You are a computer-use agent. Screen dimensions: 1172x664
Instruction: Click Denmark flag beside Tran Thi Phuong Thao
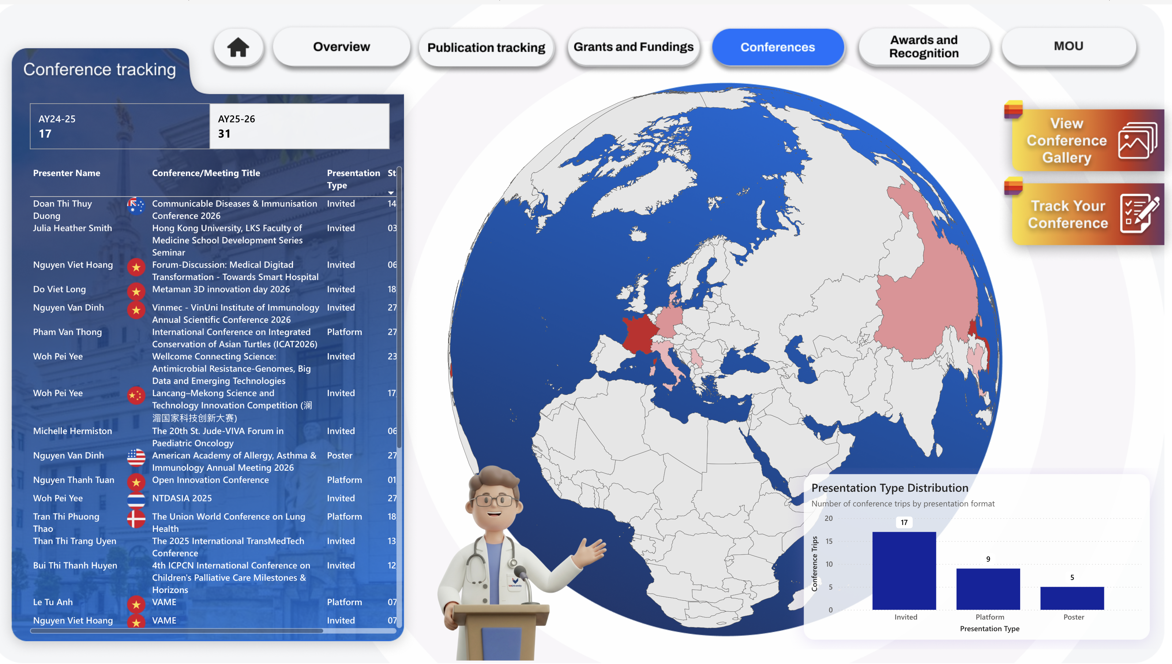pos(136,519)
